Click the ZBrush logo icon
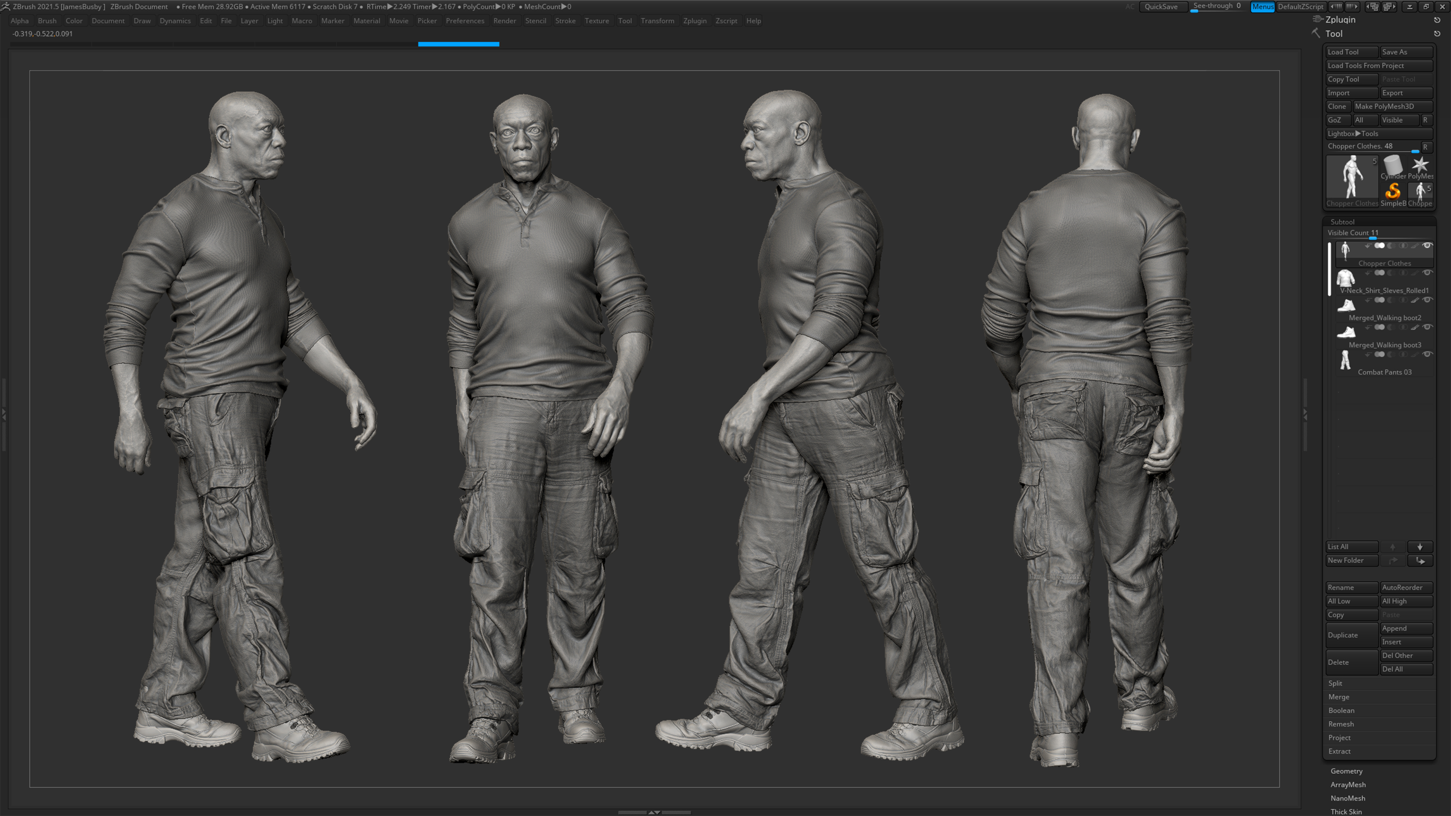1451x816 pixels. 6,6
